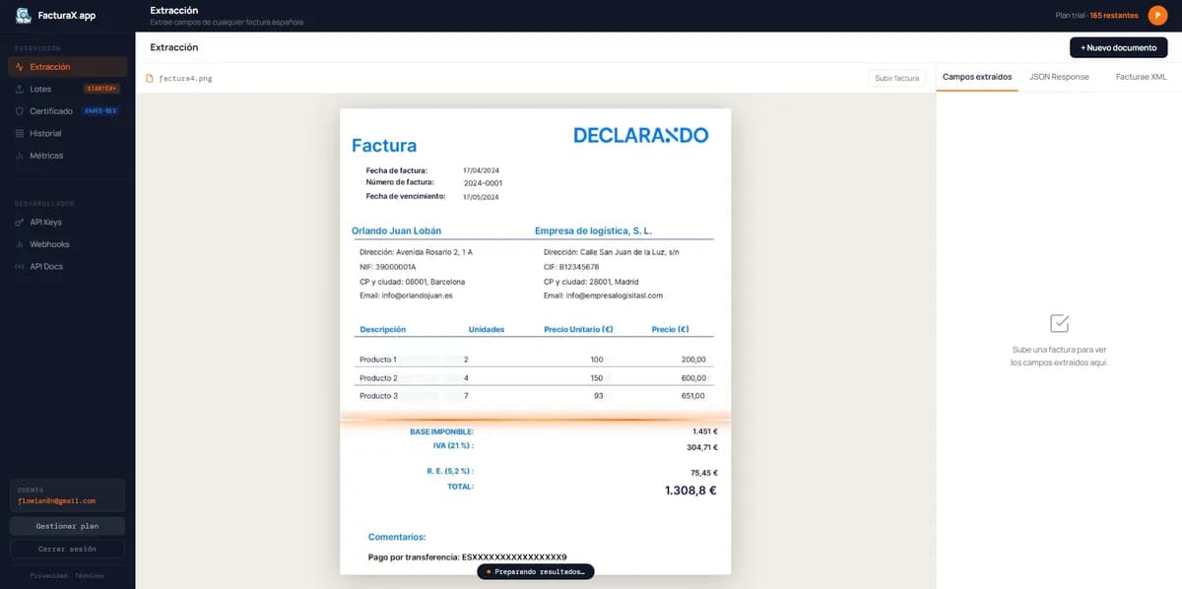Click the IVA amount 304,71 €
The image size is (1182, 589).
[702, 447]
